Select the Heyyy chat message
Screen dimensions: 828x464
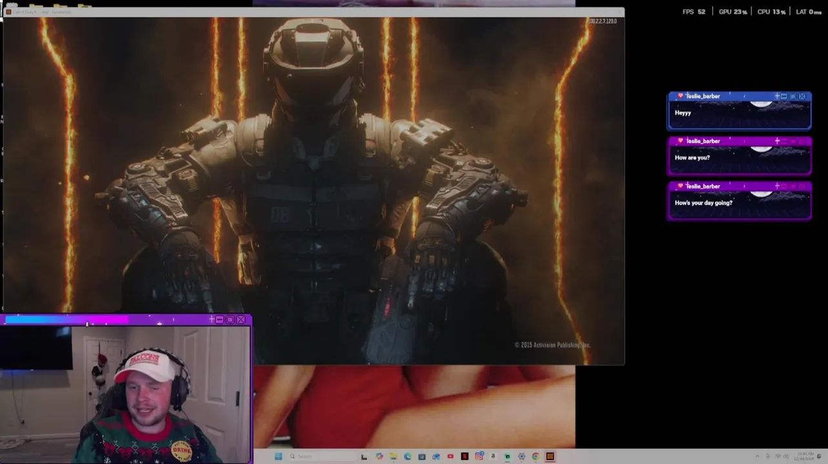point(683,113)
